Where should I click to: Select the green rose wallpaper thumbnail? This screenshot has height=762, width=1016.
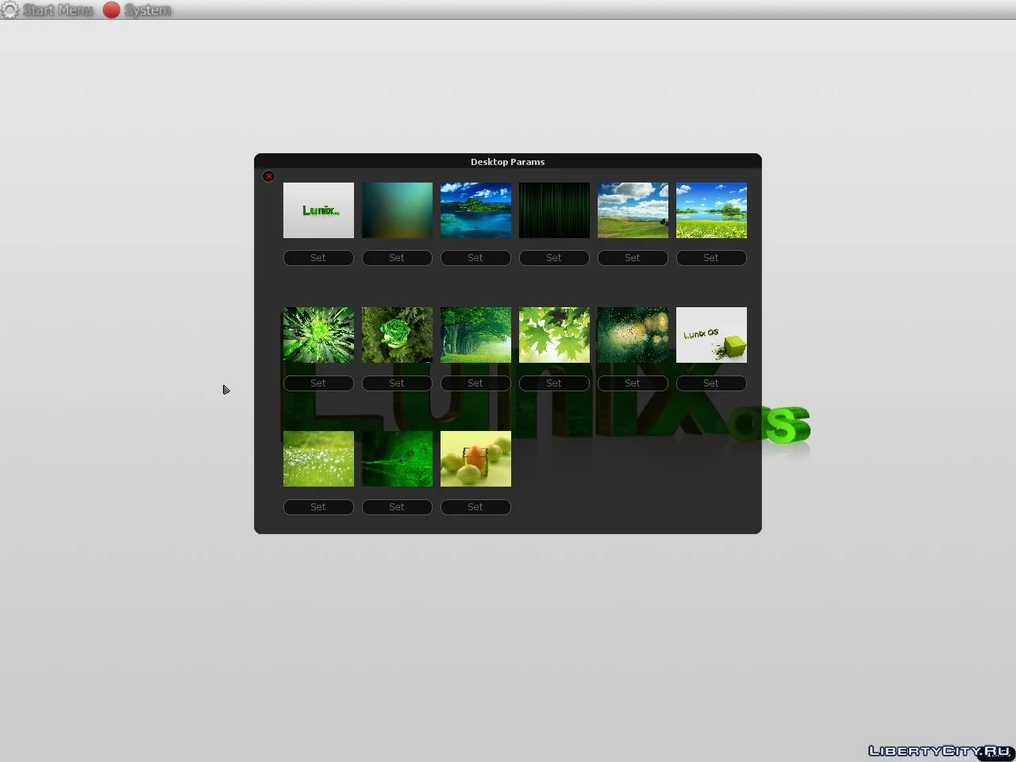pos(397,335)
